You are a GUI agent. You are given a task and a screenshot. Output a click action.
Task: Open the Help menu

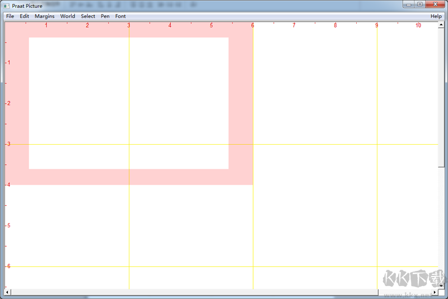click(x=436, y=16)
